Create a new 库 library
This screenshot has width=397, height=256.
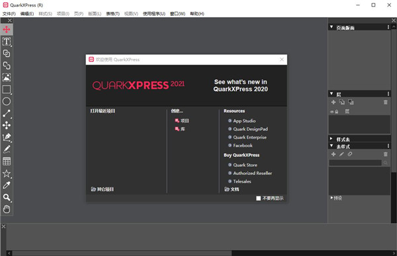pyautogui.click(x=180, y=129)
